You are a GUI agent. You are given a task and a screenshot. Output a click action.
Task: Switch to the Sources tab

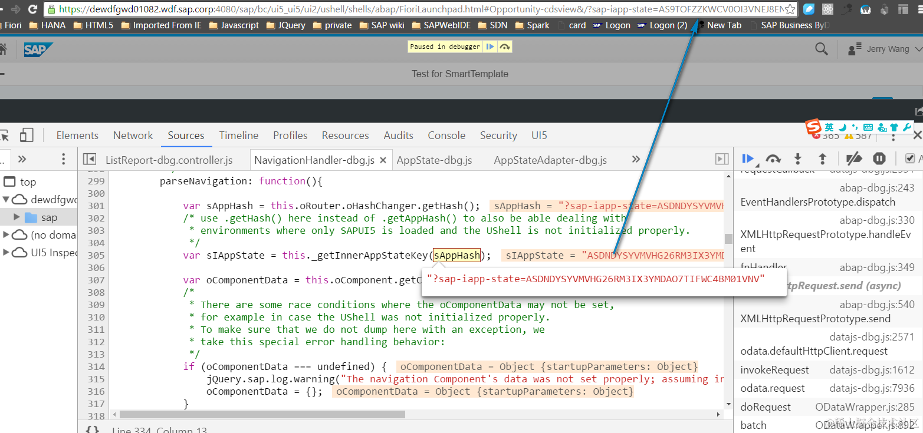(186, 135)
